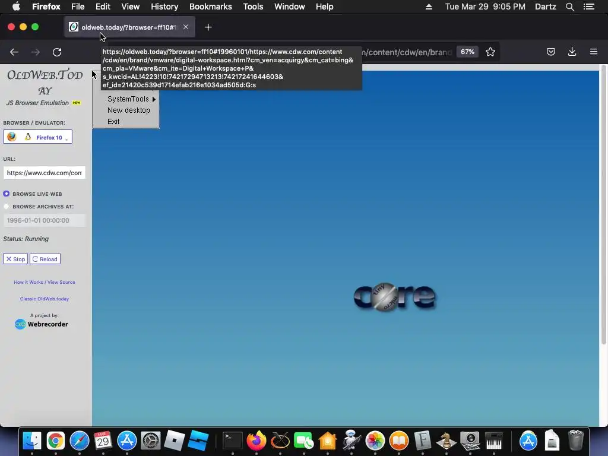Launch Google Chrome from the Dock

tap(56, 441)
